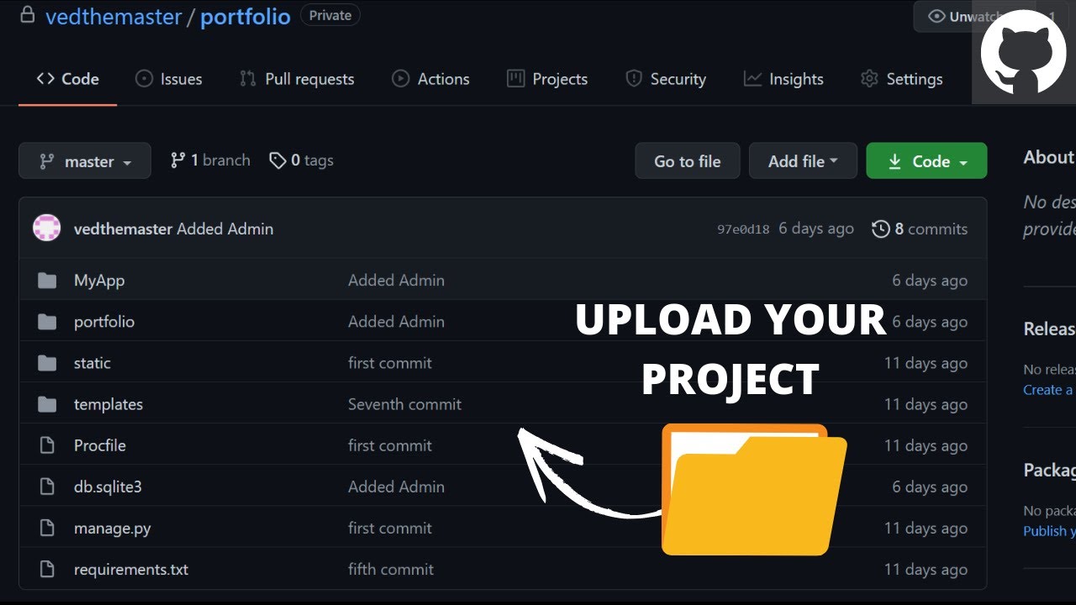The height and width of the screenshot is (605, 1076).
Task: View the 0 tags link
Action: [301, 160]
